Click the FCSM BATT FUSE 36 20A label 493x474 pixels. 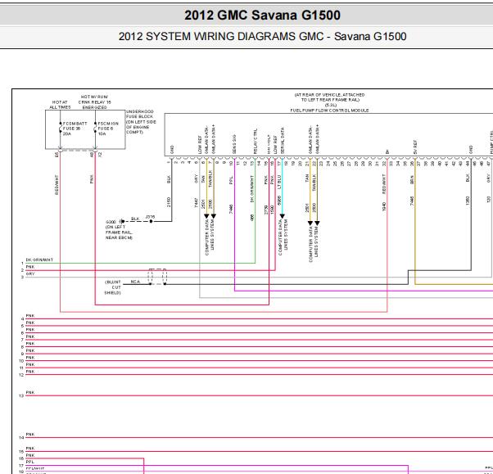click(75, 129)
